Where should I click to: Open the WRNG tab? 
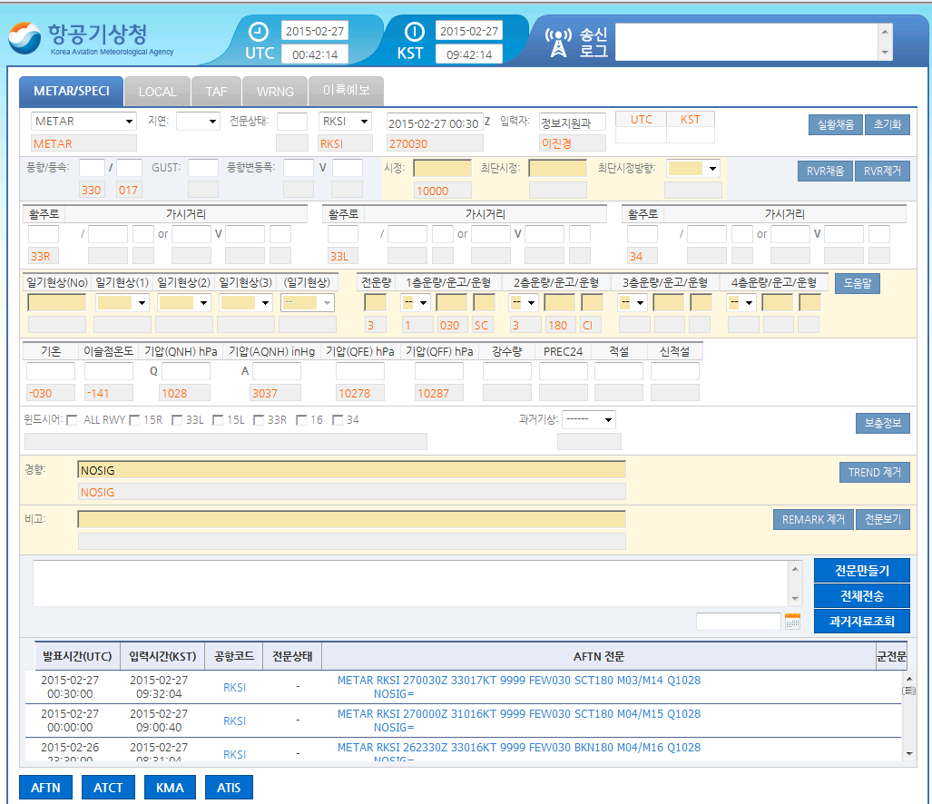pyautogui.click(x=275, y=92)
